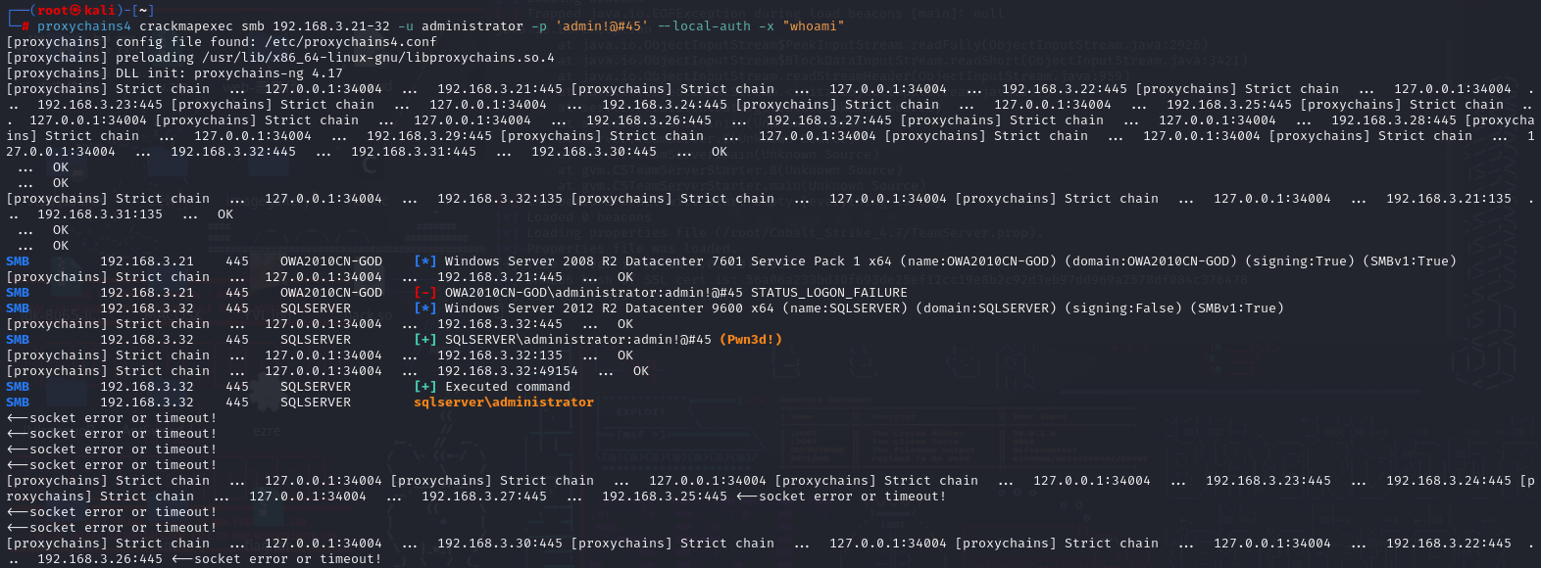The height and width of the screenshot is (568, 1541).
Task: Click 'Windows Server 2008 R2 Datacenter' text
Action: tap(573, 261)
